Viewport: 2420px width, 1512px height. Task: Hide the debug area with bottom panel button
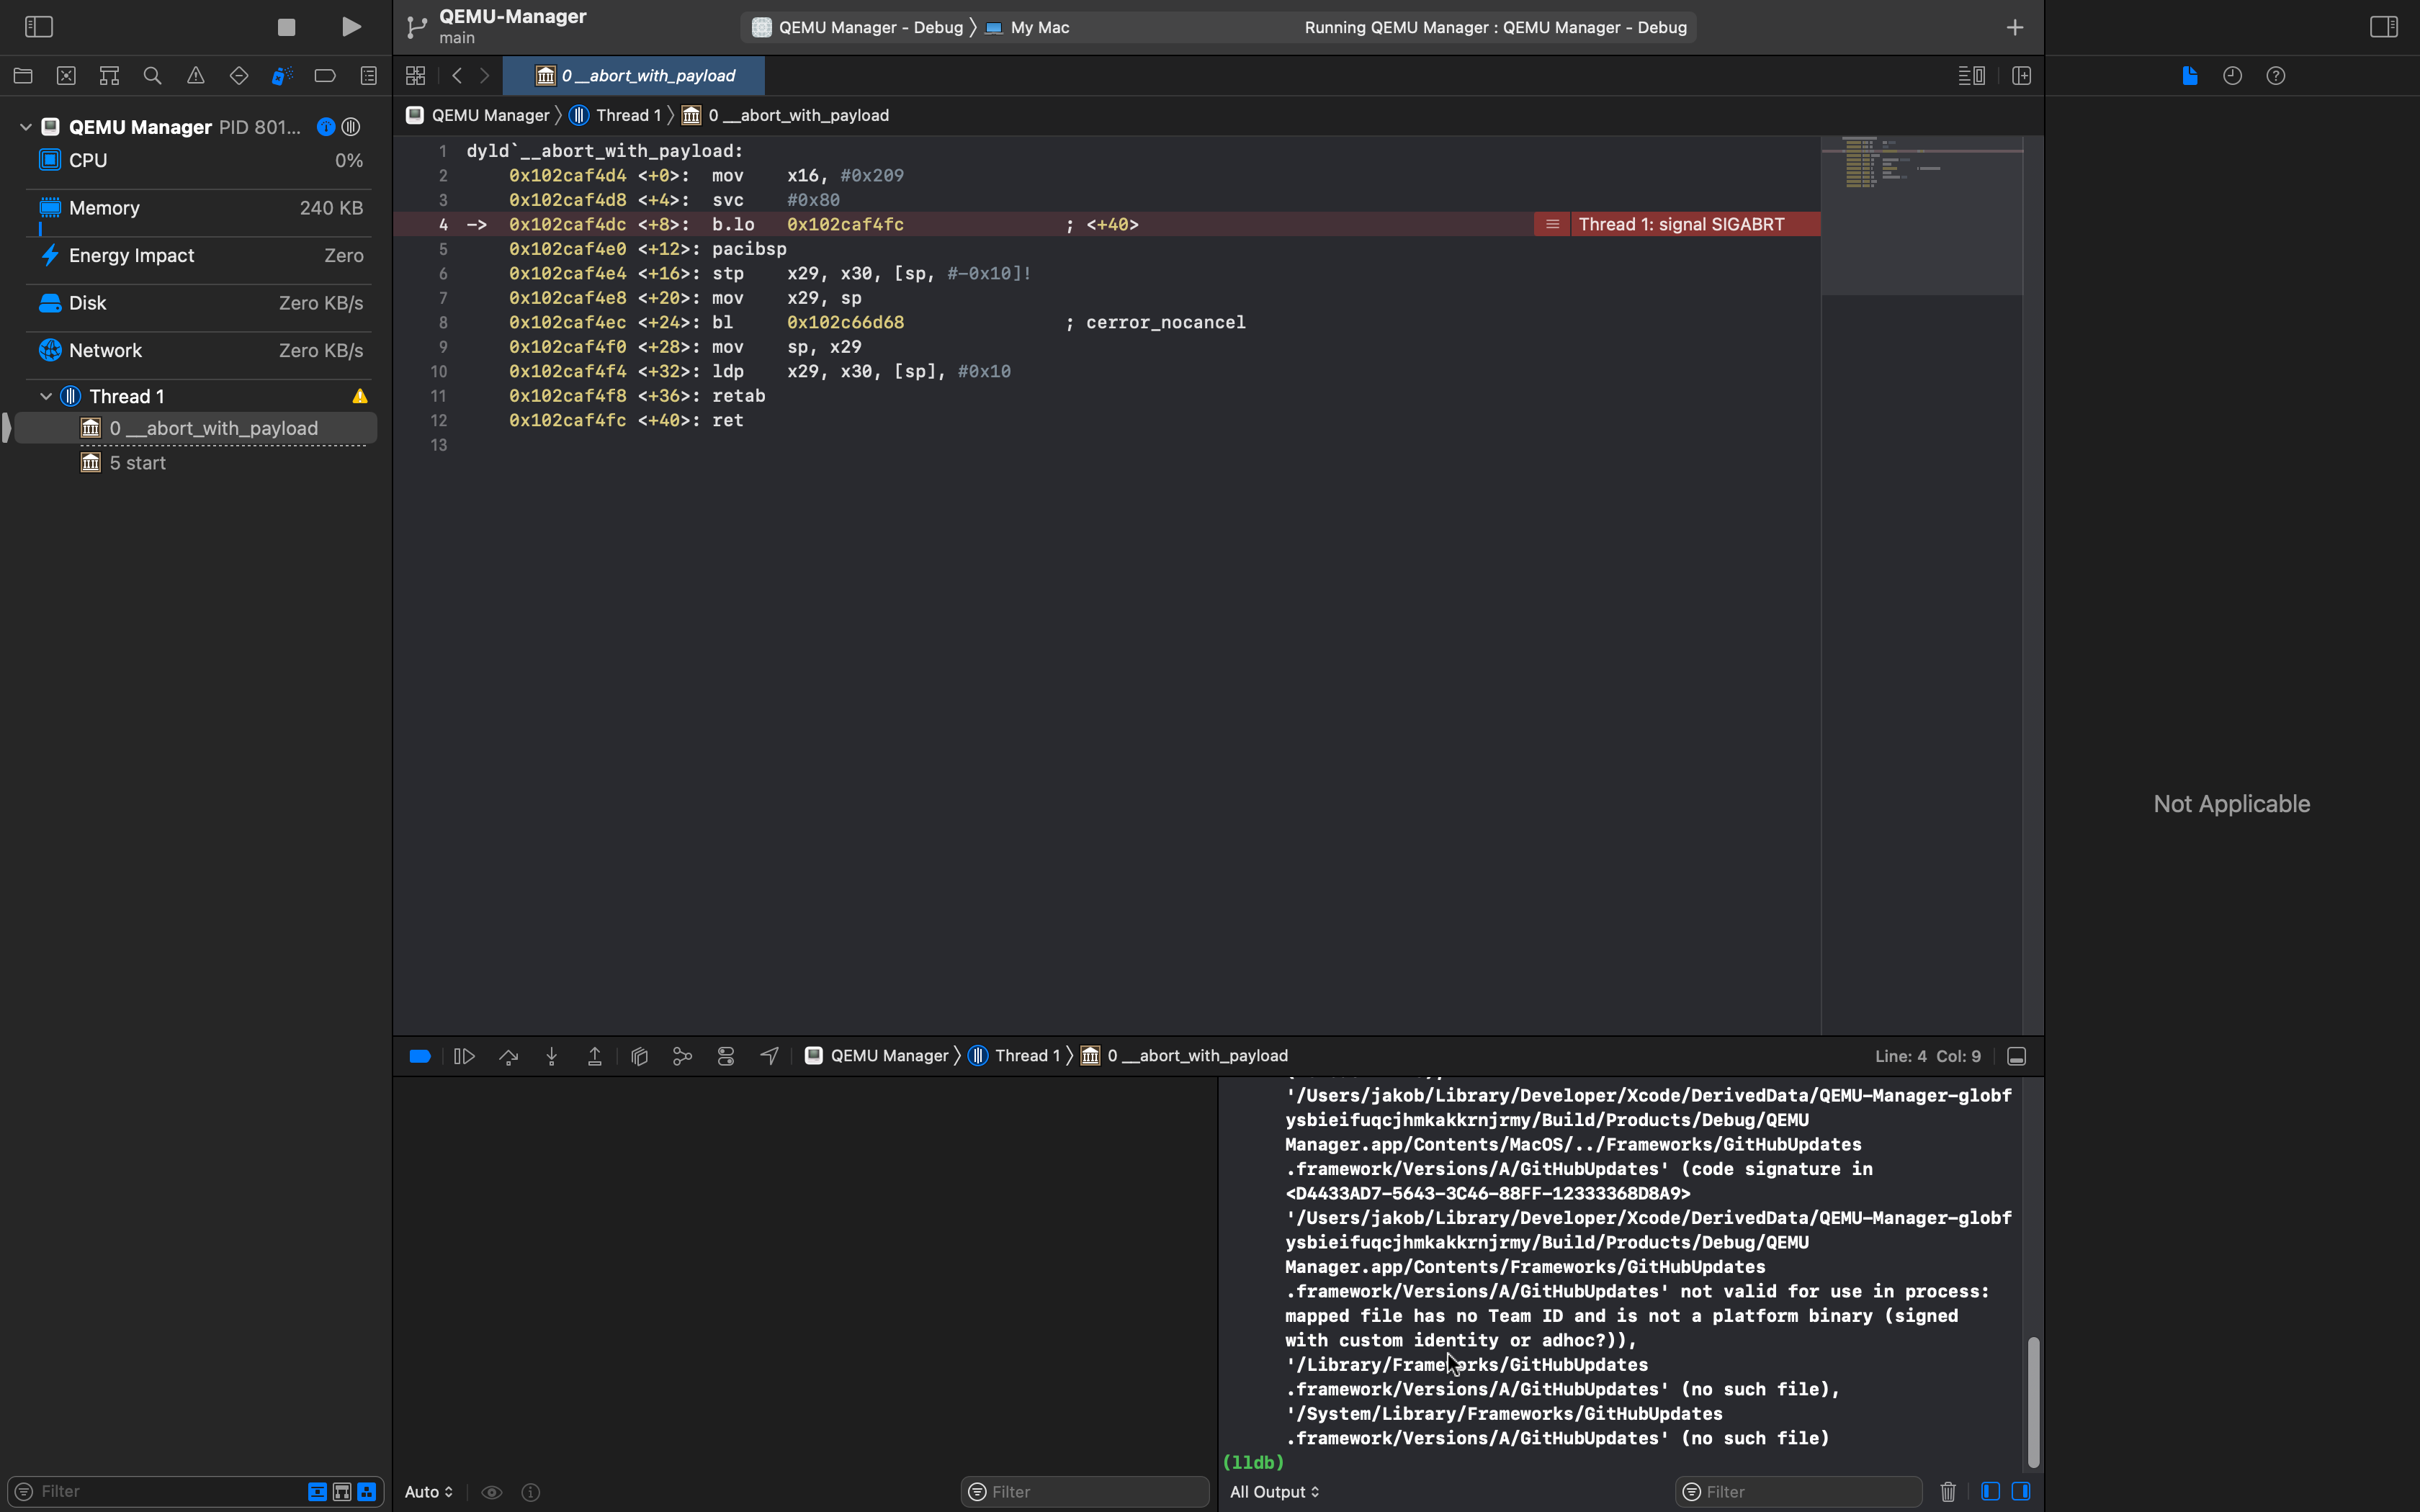[2017, 1057]
